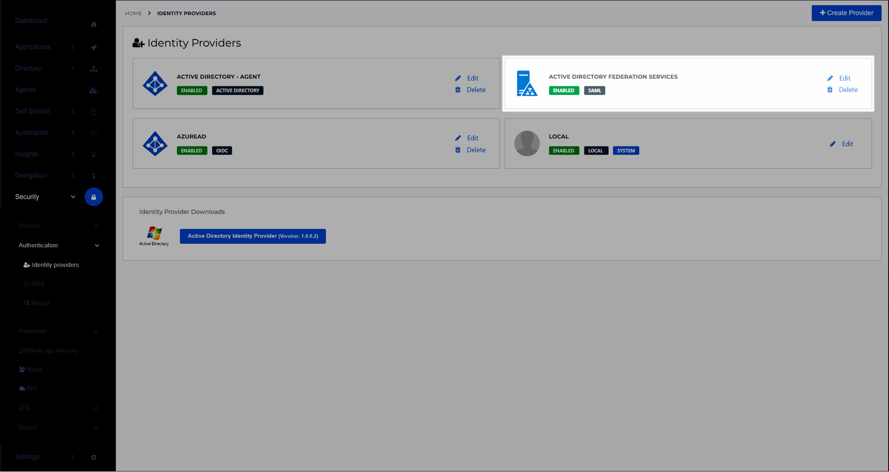The width and height of the screenshot is (889, 472).
Task: Expand the Automation chevron
Action: 73,133
